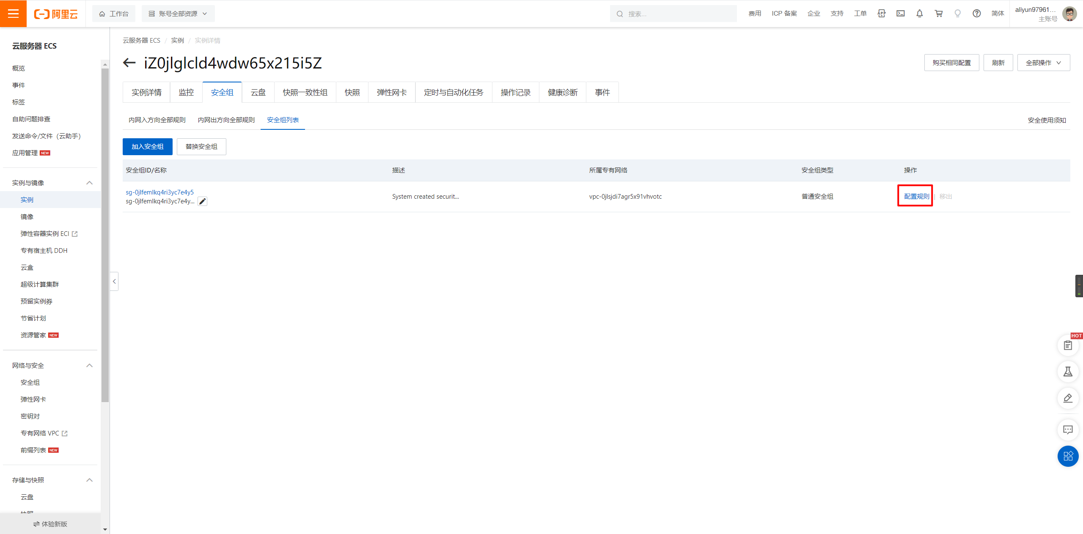This screenshot has width=1083, height=534.
Task: Open security group sg-0jlfemlkq4ri3yc7e4y5 link
Action: tap(159, 192)
